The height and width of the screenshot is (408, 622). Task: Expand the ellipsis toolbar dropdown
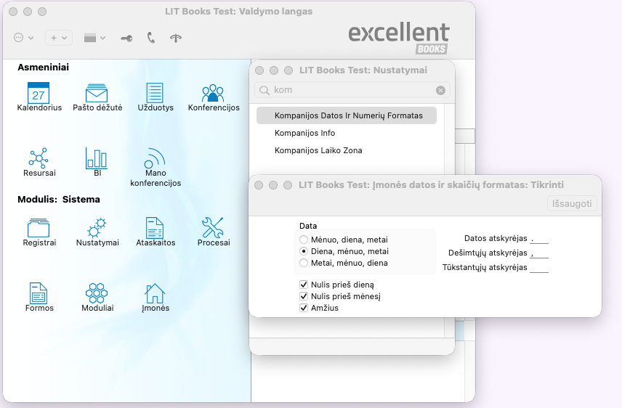click(x=24, y=38)
